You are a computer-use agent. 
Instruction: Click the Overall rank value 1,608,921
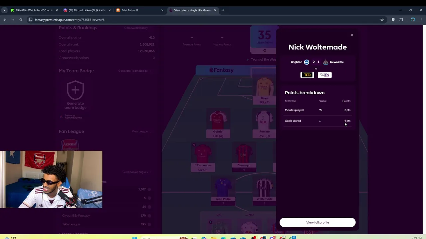click(147, 44)
